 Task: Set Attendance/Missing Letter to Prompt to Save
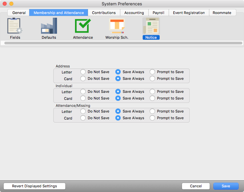pos(152,111)
